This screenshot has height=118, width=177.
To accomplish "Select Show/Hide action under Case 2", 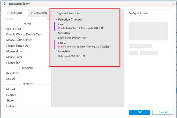I will point(64,51).
